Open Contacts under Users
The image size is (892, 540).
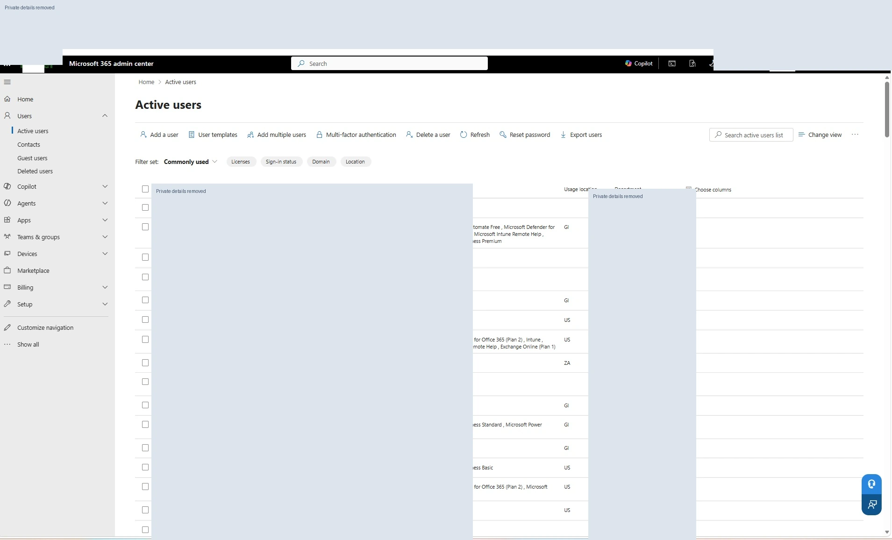[x=29, y=144]
